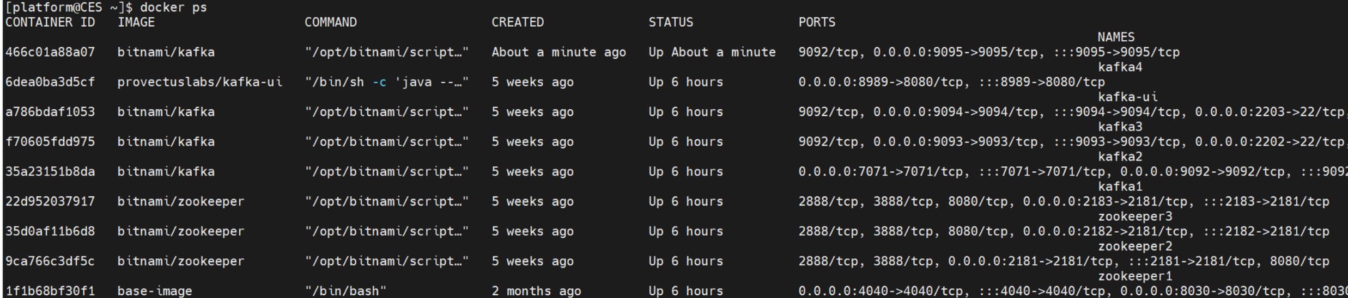Click ports text 0.0.0.0:8989->8080/tcp
The image size is (1348, 298).
click(884, 82)
